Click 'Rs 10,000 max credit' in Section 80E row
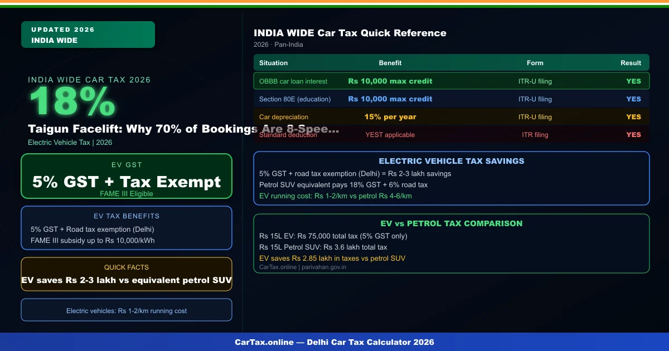 [390, 99]
